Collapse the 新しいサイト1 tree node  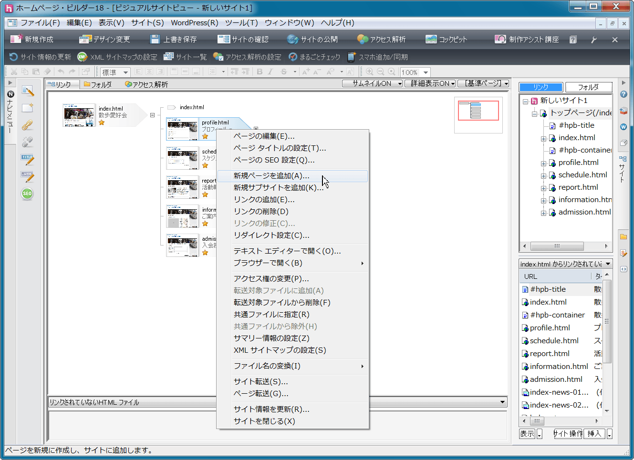525,102
